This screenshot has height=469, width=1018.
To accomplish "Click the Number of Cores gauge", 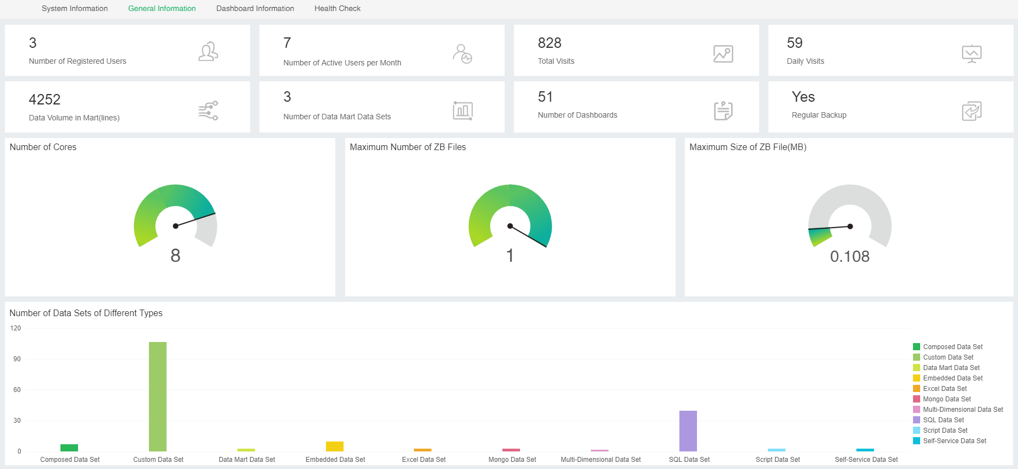I will click(x=175, y=216).
